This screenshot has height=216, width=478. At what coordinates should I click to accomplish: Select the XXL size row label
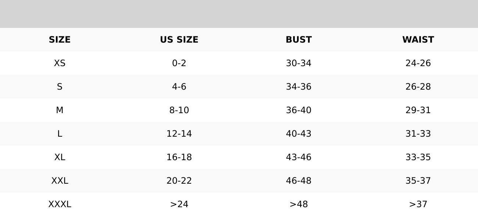60,181
